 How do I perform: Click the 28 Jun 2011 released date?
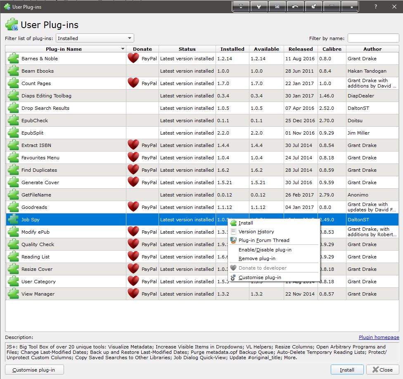299,71
